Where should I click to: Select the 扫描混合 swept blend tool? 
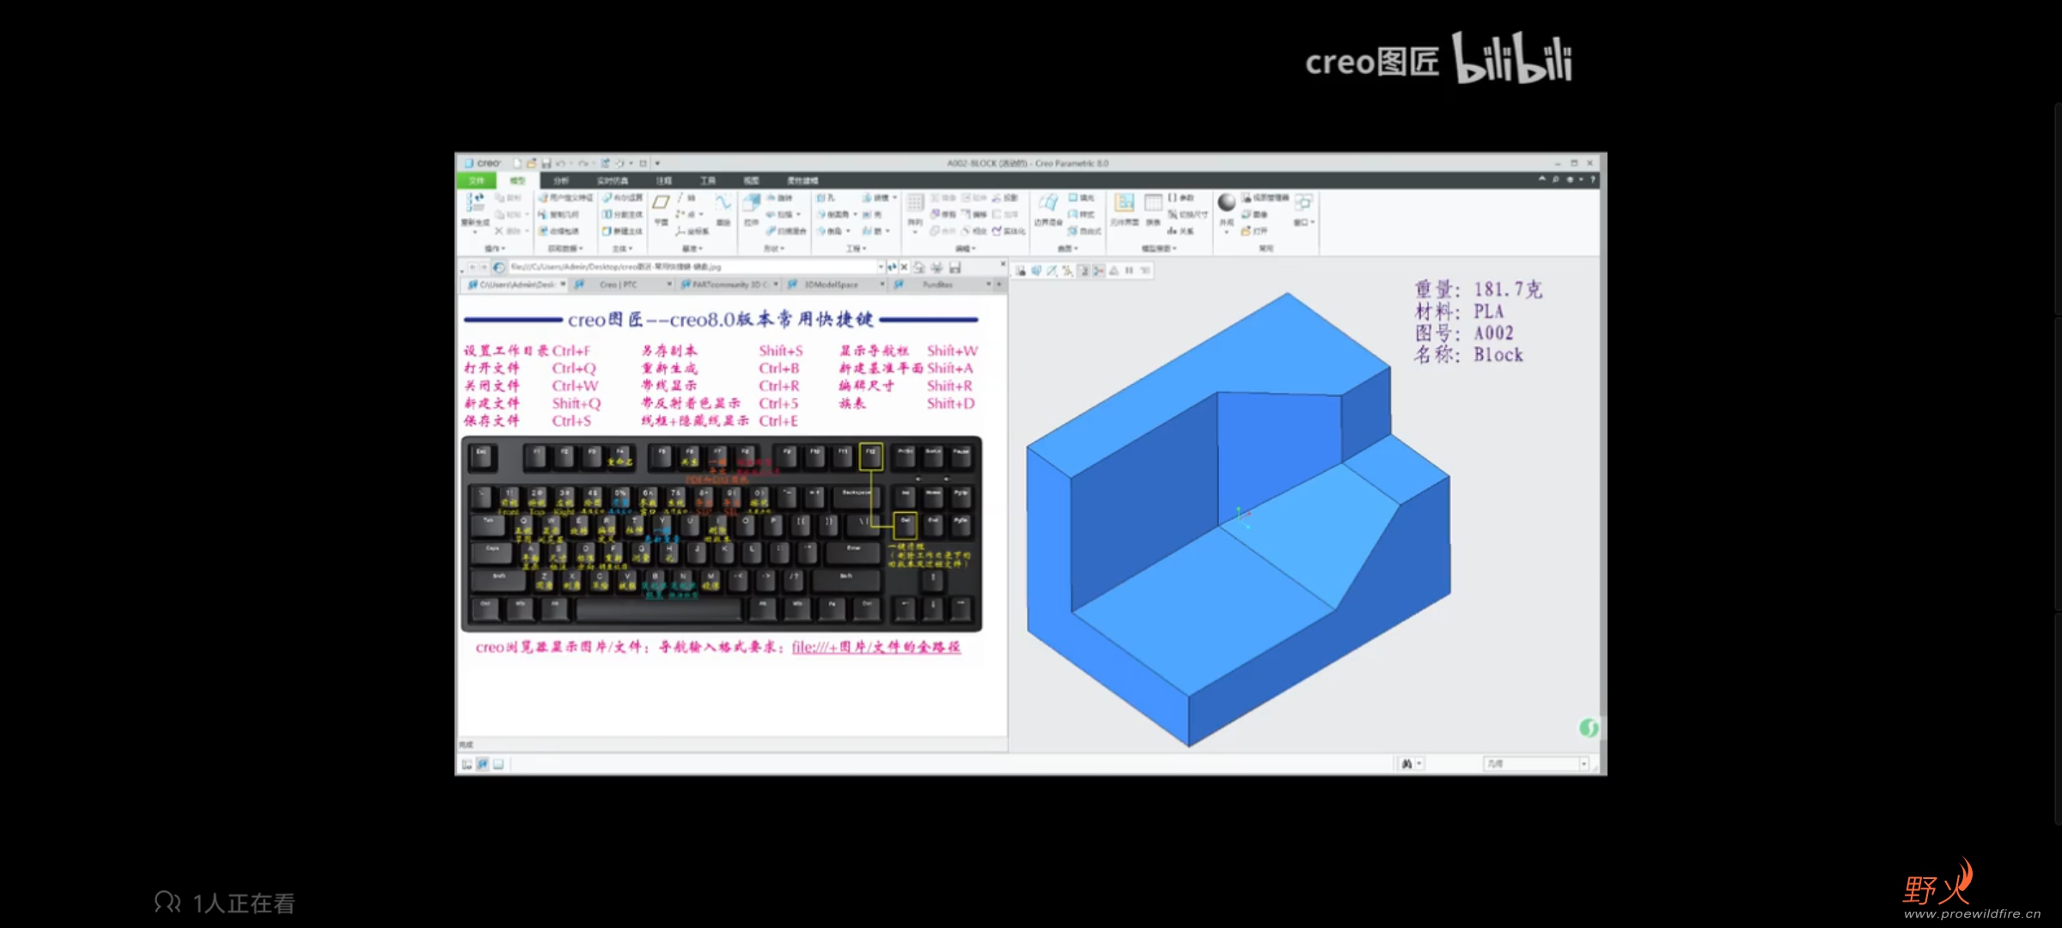tap(786, 231)
